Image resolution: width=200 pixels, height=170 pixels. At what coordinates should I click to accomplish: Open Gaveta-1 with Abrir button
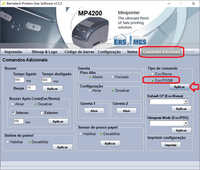tap(94, 111)
